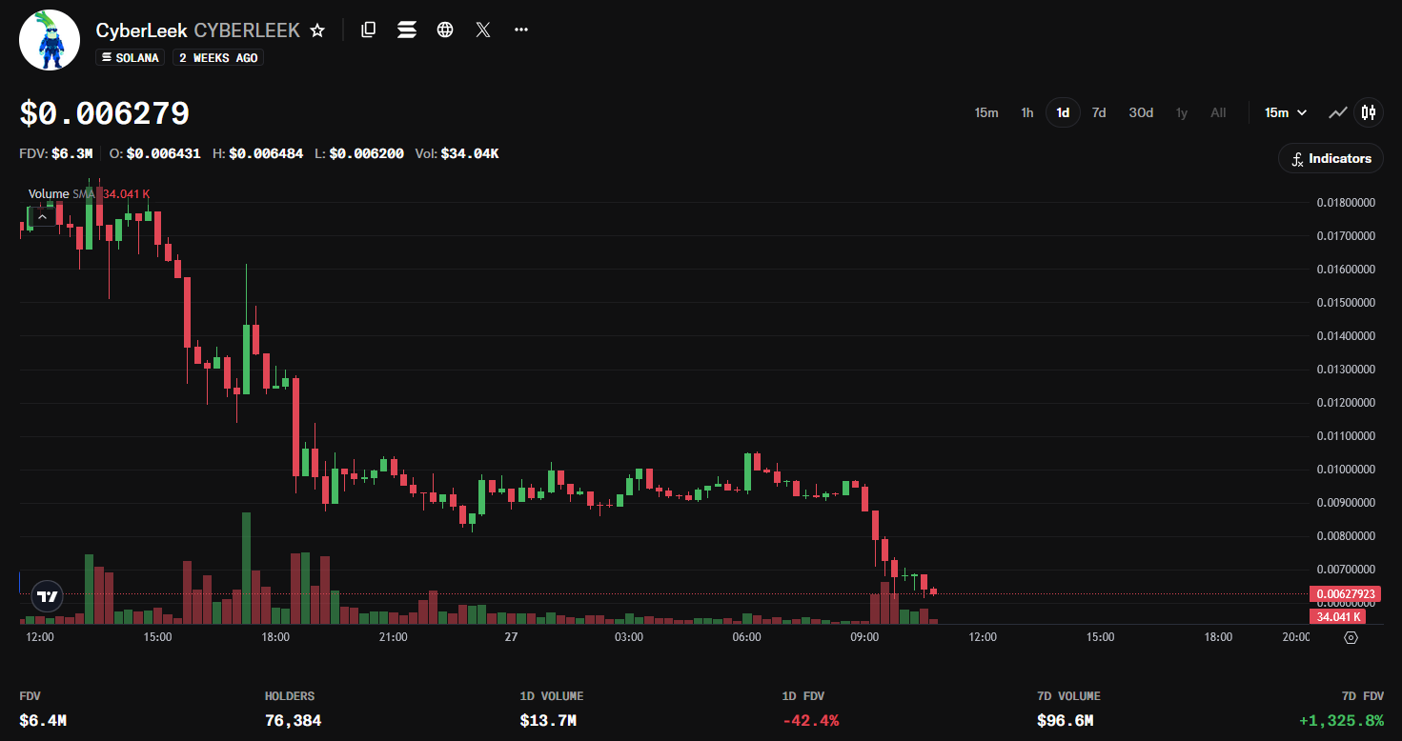Click the open price O: $0.006431
1402x741 pixels.
pos(154,152)
